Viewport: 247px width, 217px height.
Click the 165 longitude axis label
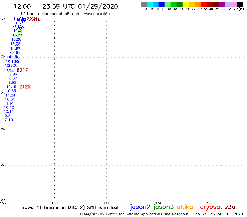click(x=3, y=203)
